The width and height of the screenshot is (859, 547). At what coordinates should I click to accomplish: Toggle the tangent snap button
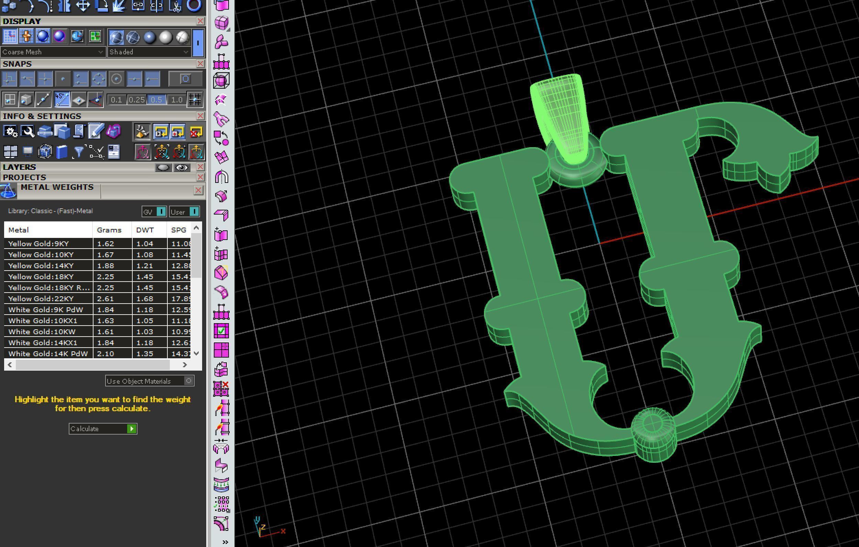pos(27,79)
